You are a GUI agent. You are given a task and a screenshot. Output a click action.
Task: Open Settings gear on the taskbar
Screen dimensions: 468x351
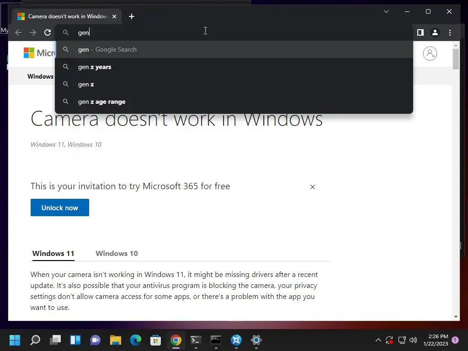256,340
